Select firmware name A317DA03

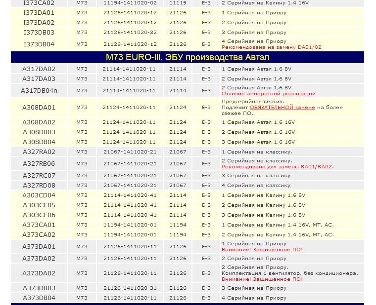coord(39,78)
